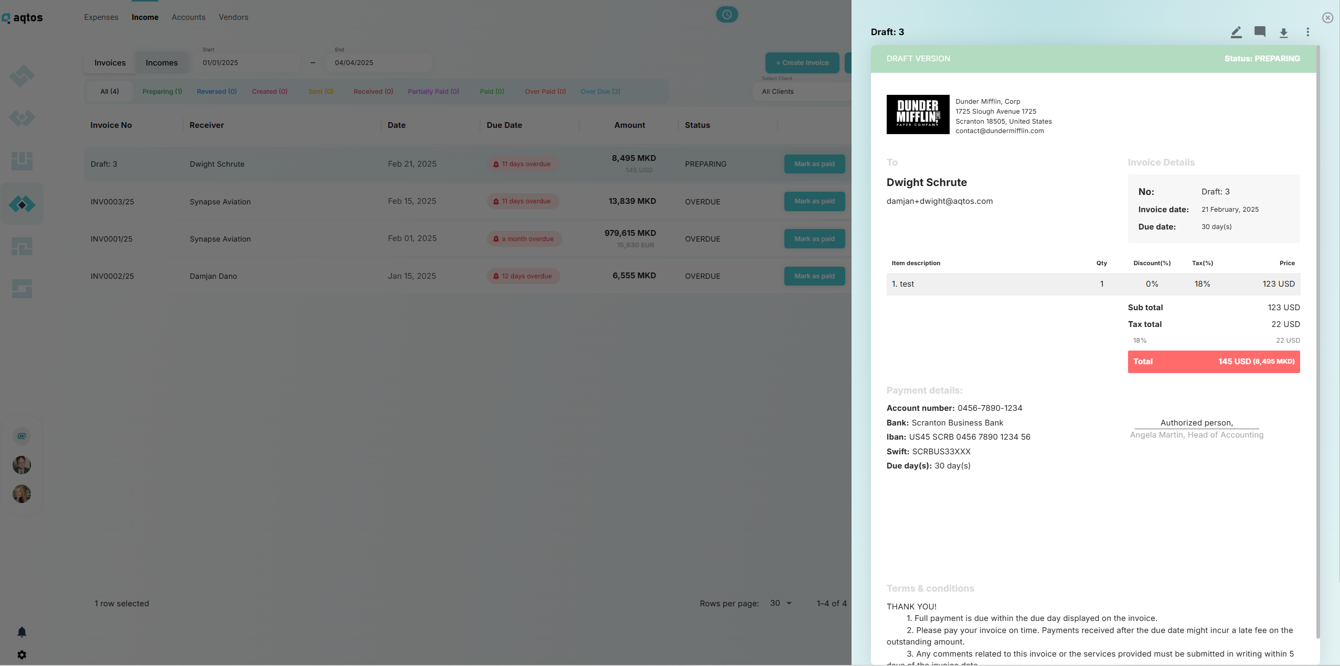
Task: Switch to the Invoices toggle
Action: [x=110, y=63]
